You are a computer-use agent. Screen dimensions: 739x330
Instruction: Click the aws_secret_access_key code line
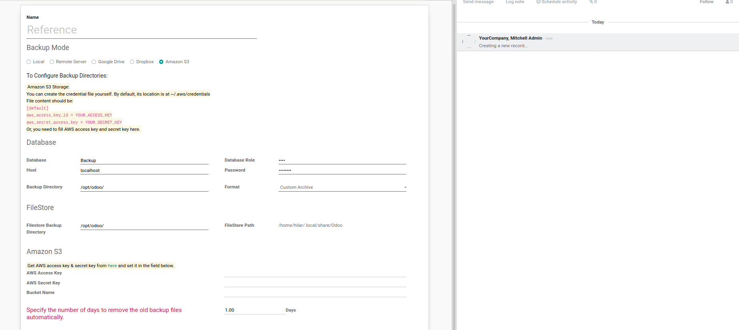74,122
